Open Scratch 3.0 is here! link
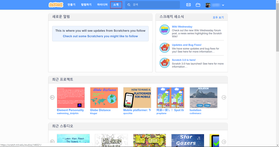 [184, 60]
